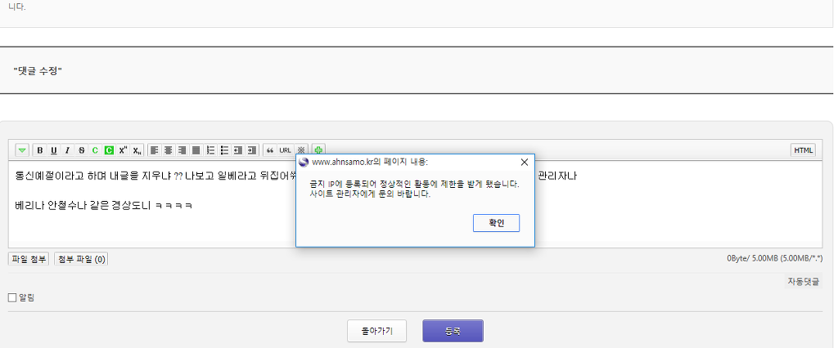This screenshot has width=838, height=348.
Task: Insert a numbered list
Action: pyautogui.click(x=210, y=150)
